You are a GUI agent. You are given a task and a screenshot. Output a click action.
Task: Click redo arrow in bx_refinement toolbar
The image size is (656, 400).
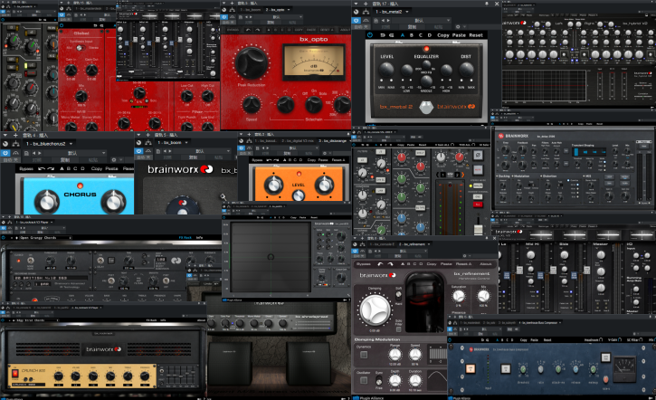(x=389, y=264)
